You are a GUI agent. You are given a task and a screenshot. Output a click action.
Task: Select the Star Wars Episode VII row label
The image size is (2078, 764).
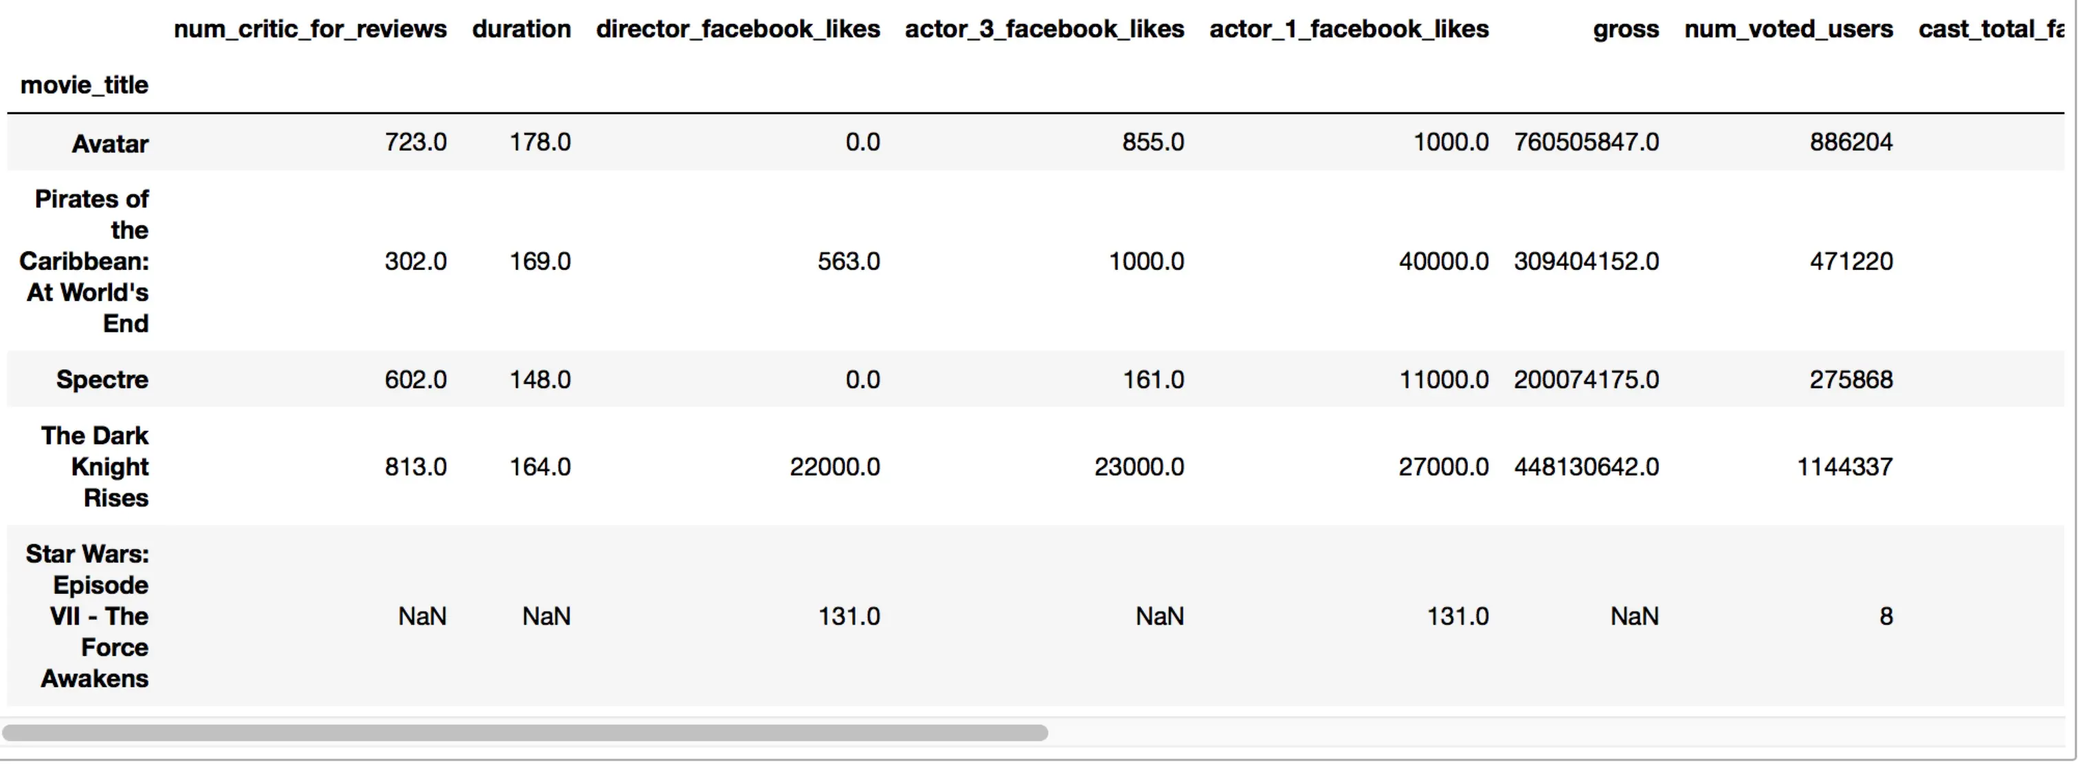coord(87,616)
